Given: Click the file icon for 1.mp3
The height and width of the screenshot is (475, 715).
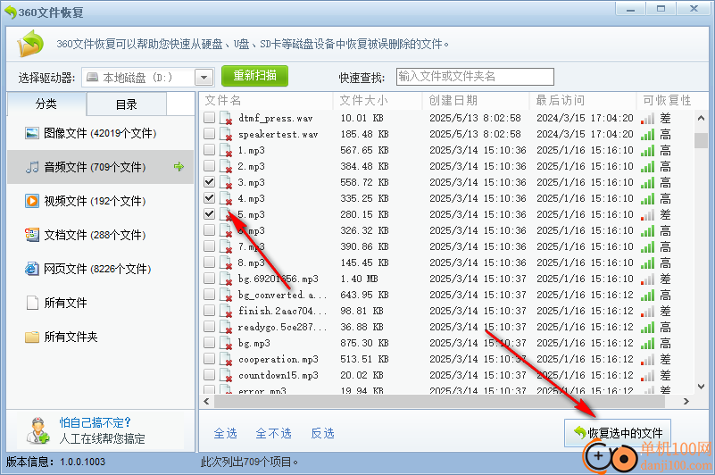Looking at the screenshot, I should (x=226, y=150).
